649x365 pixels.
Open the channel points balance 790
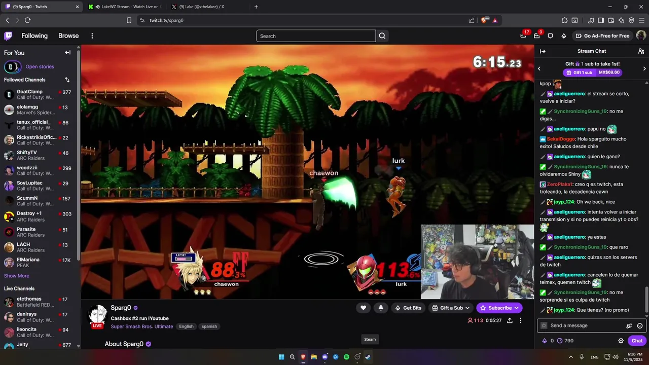565,341
